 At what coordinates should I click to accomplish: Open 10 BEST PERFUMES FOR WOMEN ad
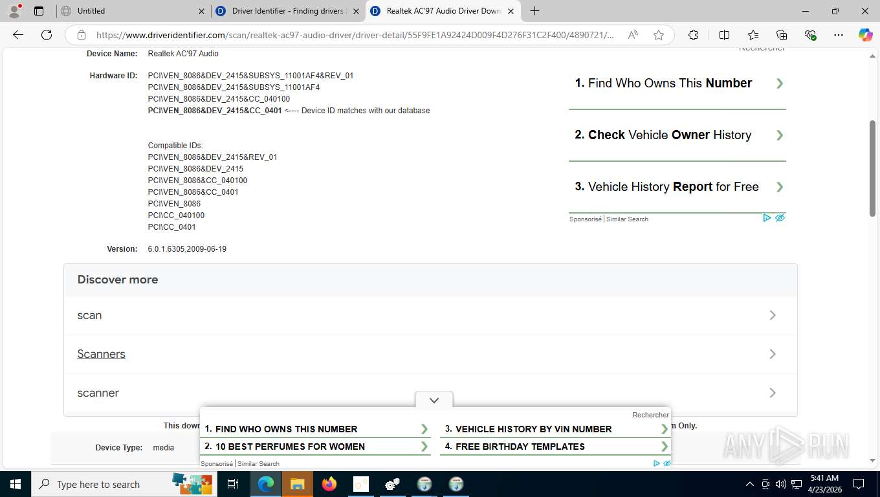tap(316, 447)
